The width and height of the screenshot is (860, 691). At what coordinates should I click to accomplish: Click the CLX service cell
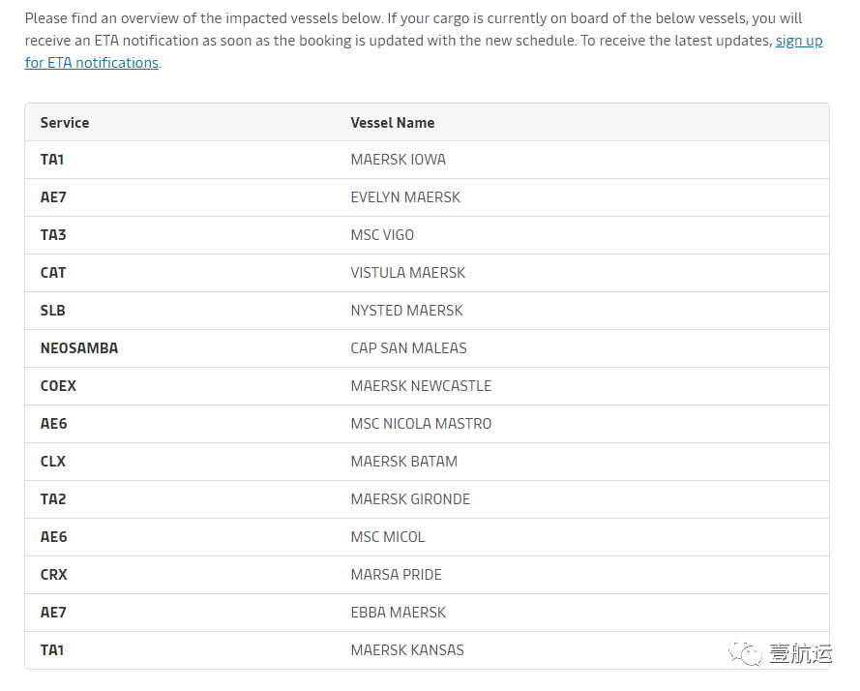tap(53, 462)
